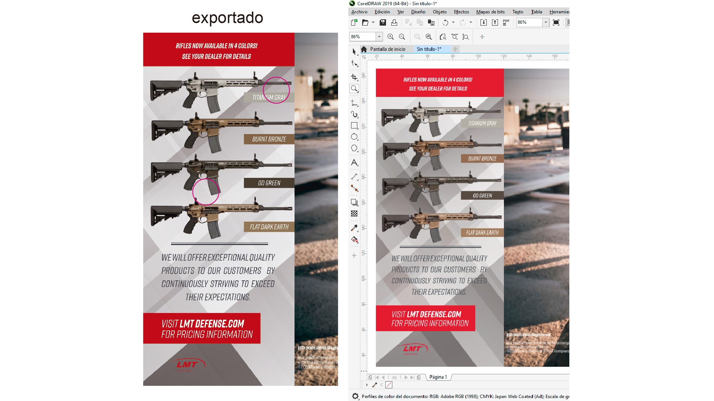Viewport: 714px width, 401px height.
Task: Add a page after current page
Action: [419, 377]
